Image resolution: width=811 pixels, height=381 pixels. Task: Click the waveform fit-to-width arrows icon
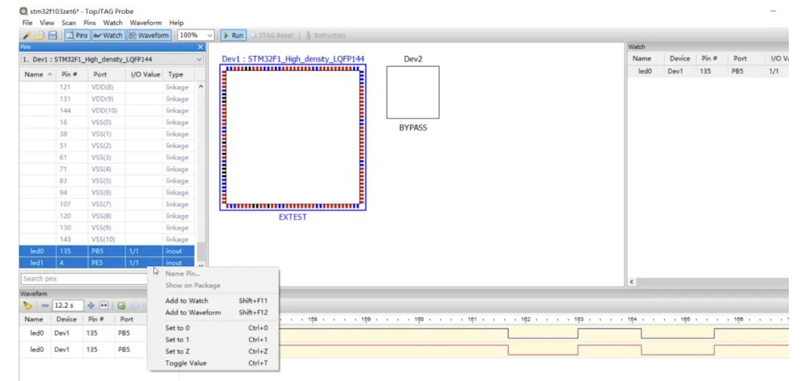103,305
